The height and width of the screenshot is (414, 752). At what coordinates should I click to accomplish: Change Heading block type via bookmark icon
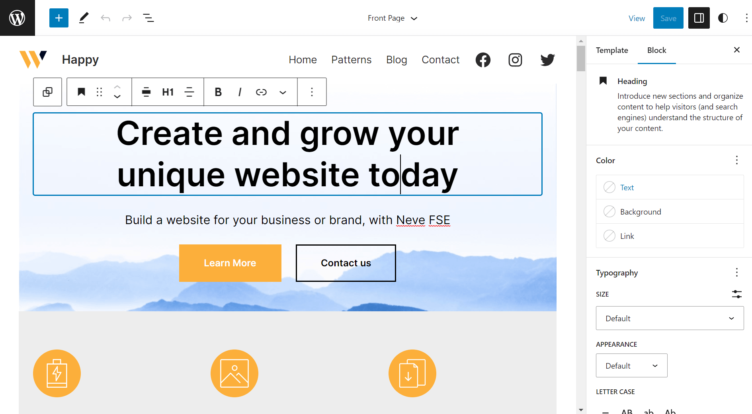(81, 92)
